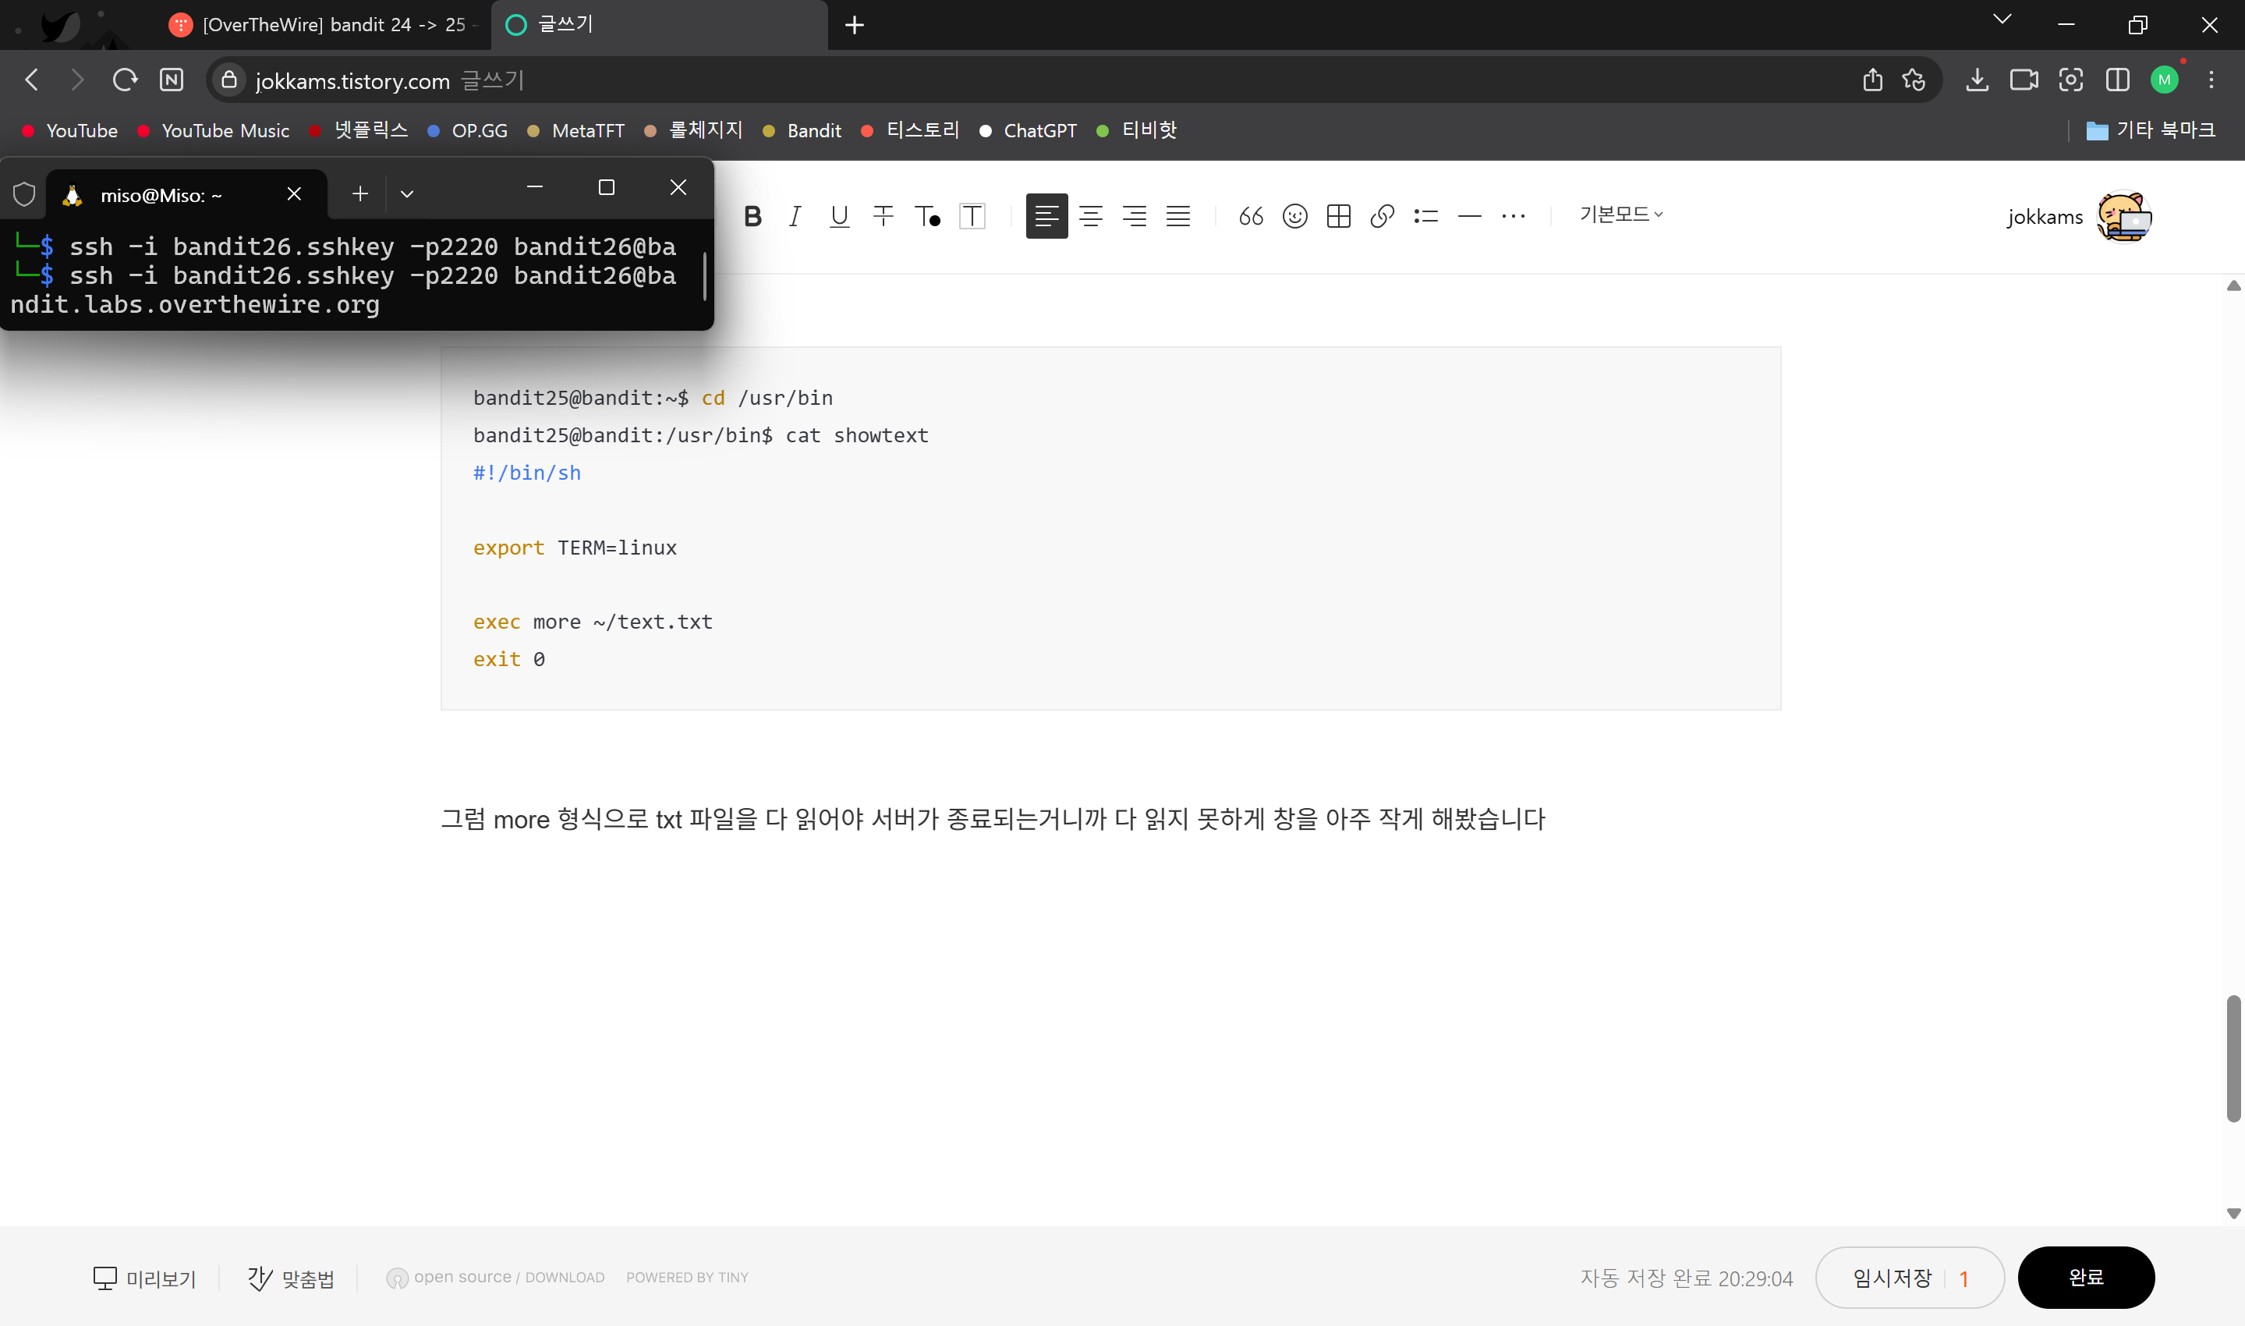Open the emoji picker
This screenshot has height=1326, width=2245.
(1294, 216)
